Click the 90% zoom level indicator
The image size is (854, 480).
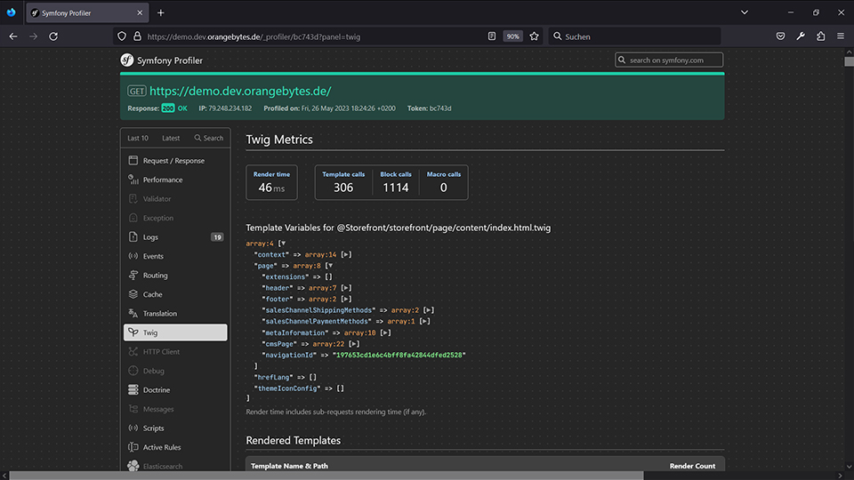point(512,36)
